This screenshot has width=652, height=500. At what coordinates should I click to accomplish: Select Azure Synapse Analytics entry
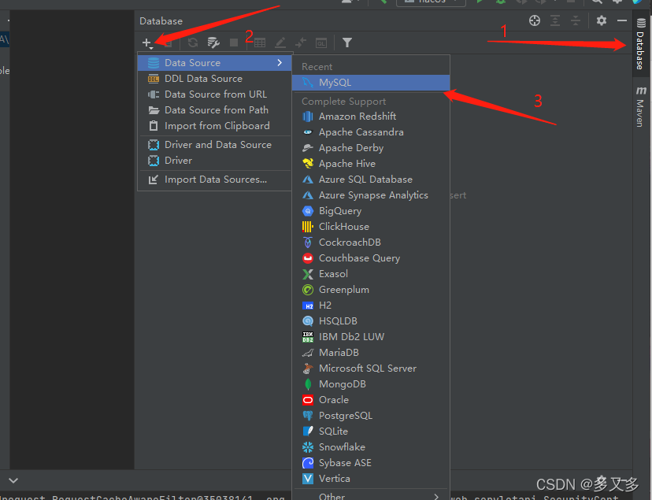pos(371,195)
